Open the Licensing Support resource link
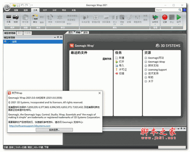The width and height of the screenshot is (190, 152). pyautogui.click(x=157, y=70)
